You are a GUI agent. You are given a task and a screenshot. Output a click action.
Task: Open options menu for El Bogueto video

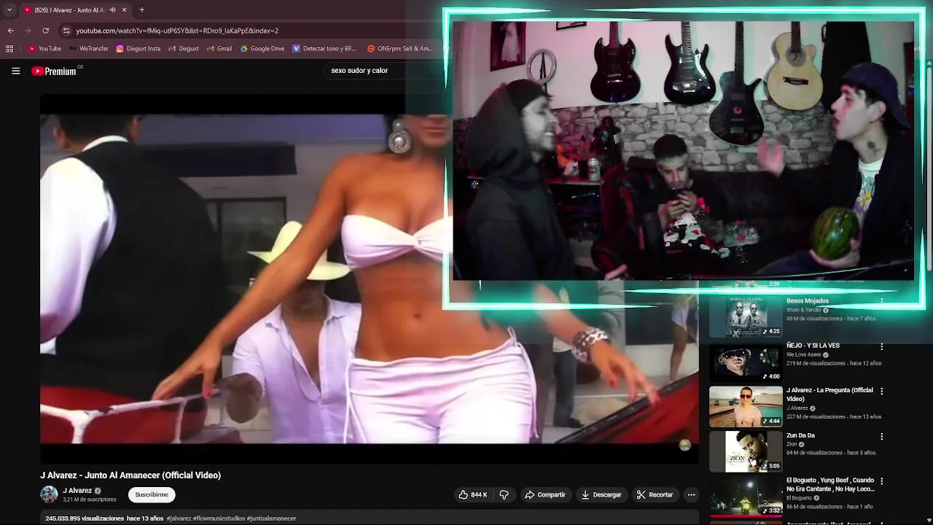882,482
